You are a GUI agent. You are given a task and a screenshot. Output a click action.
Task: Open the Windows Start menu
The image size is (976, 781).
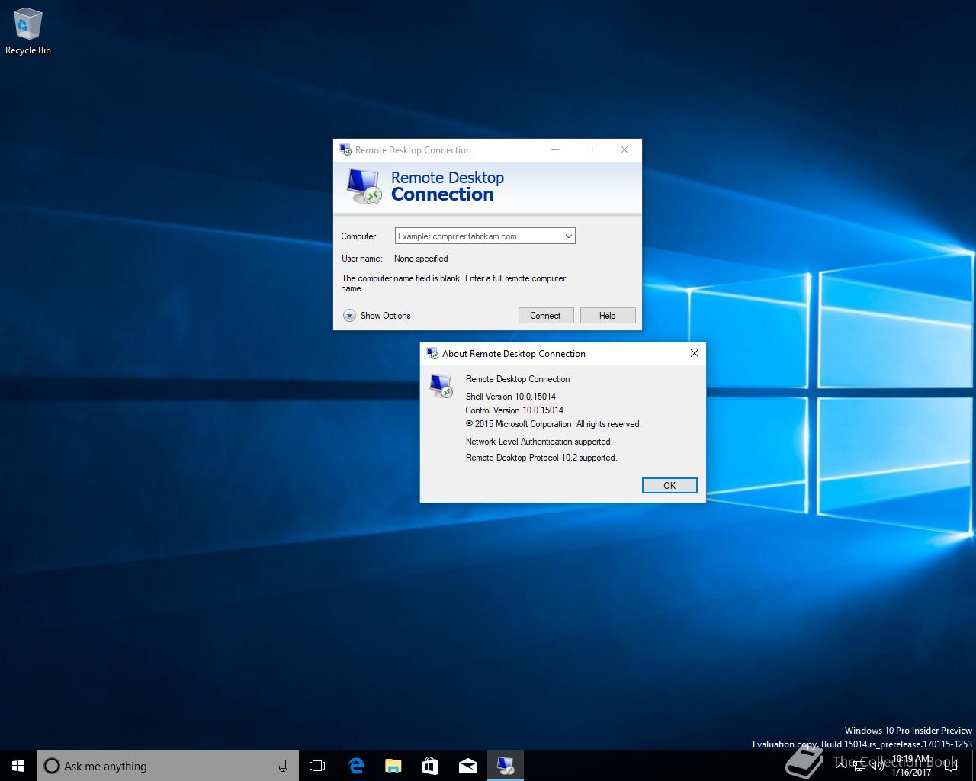point(18,766)
